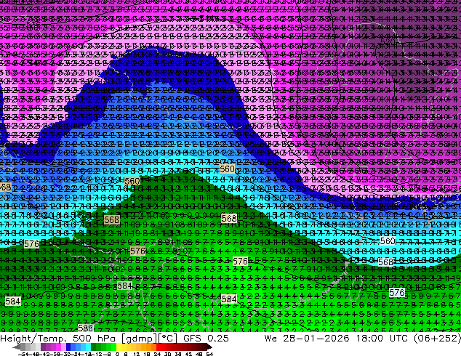
Task: Select the bright red swatch in the legend
Action: pyautogui.click(x=159, y=347)
